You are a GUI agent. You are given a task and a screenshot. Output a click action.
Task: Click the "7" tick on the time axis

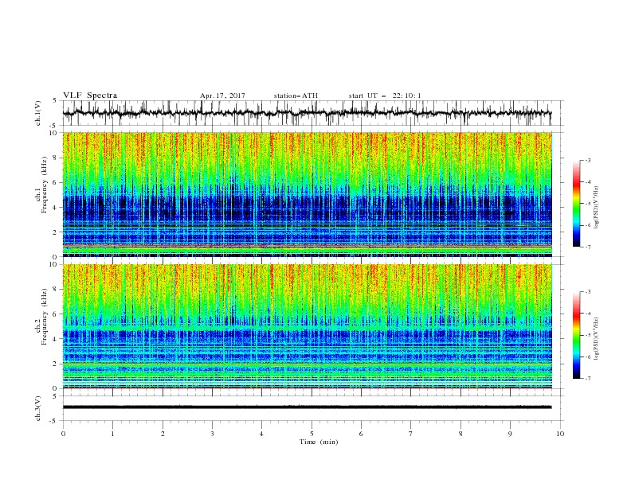point(411,434)
